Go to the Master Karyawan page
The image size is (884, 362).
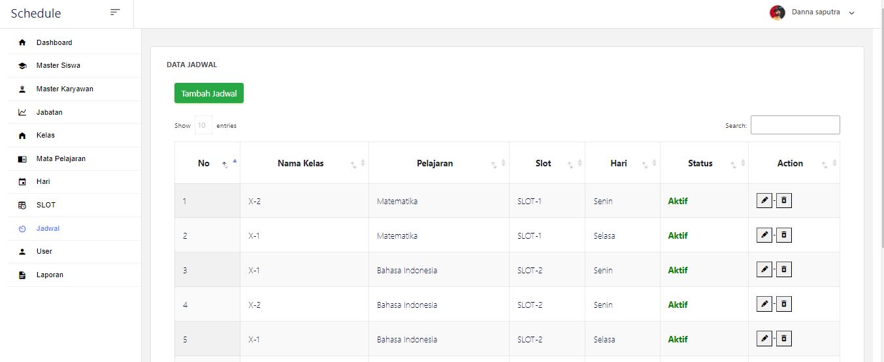pyautogui.click(x=65, y=89)
